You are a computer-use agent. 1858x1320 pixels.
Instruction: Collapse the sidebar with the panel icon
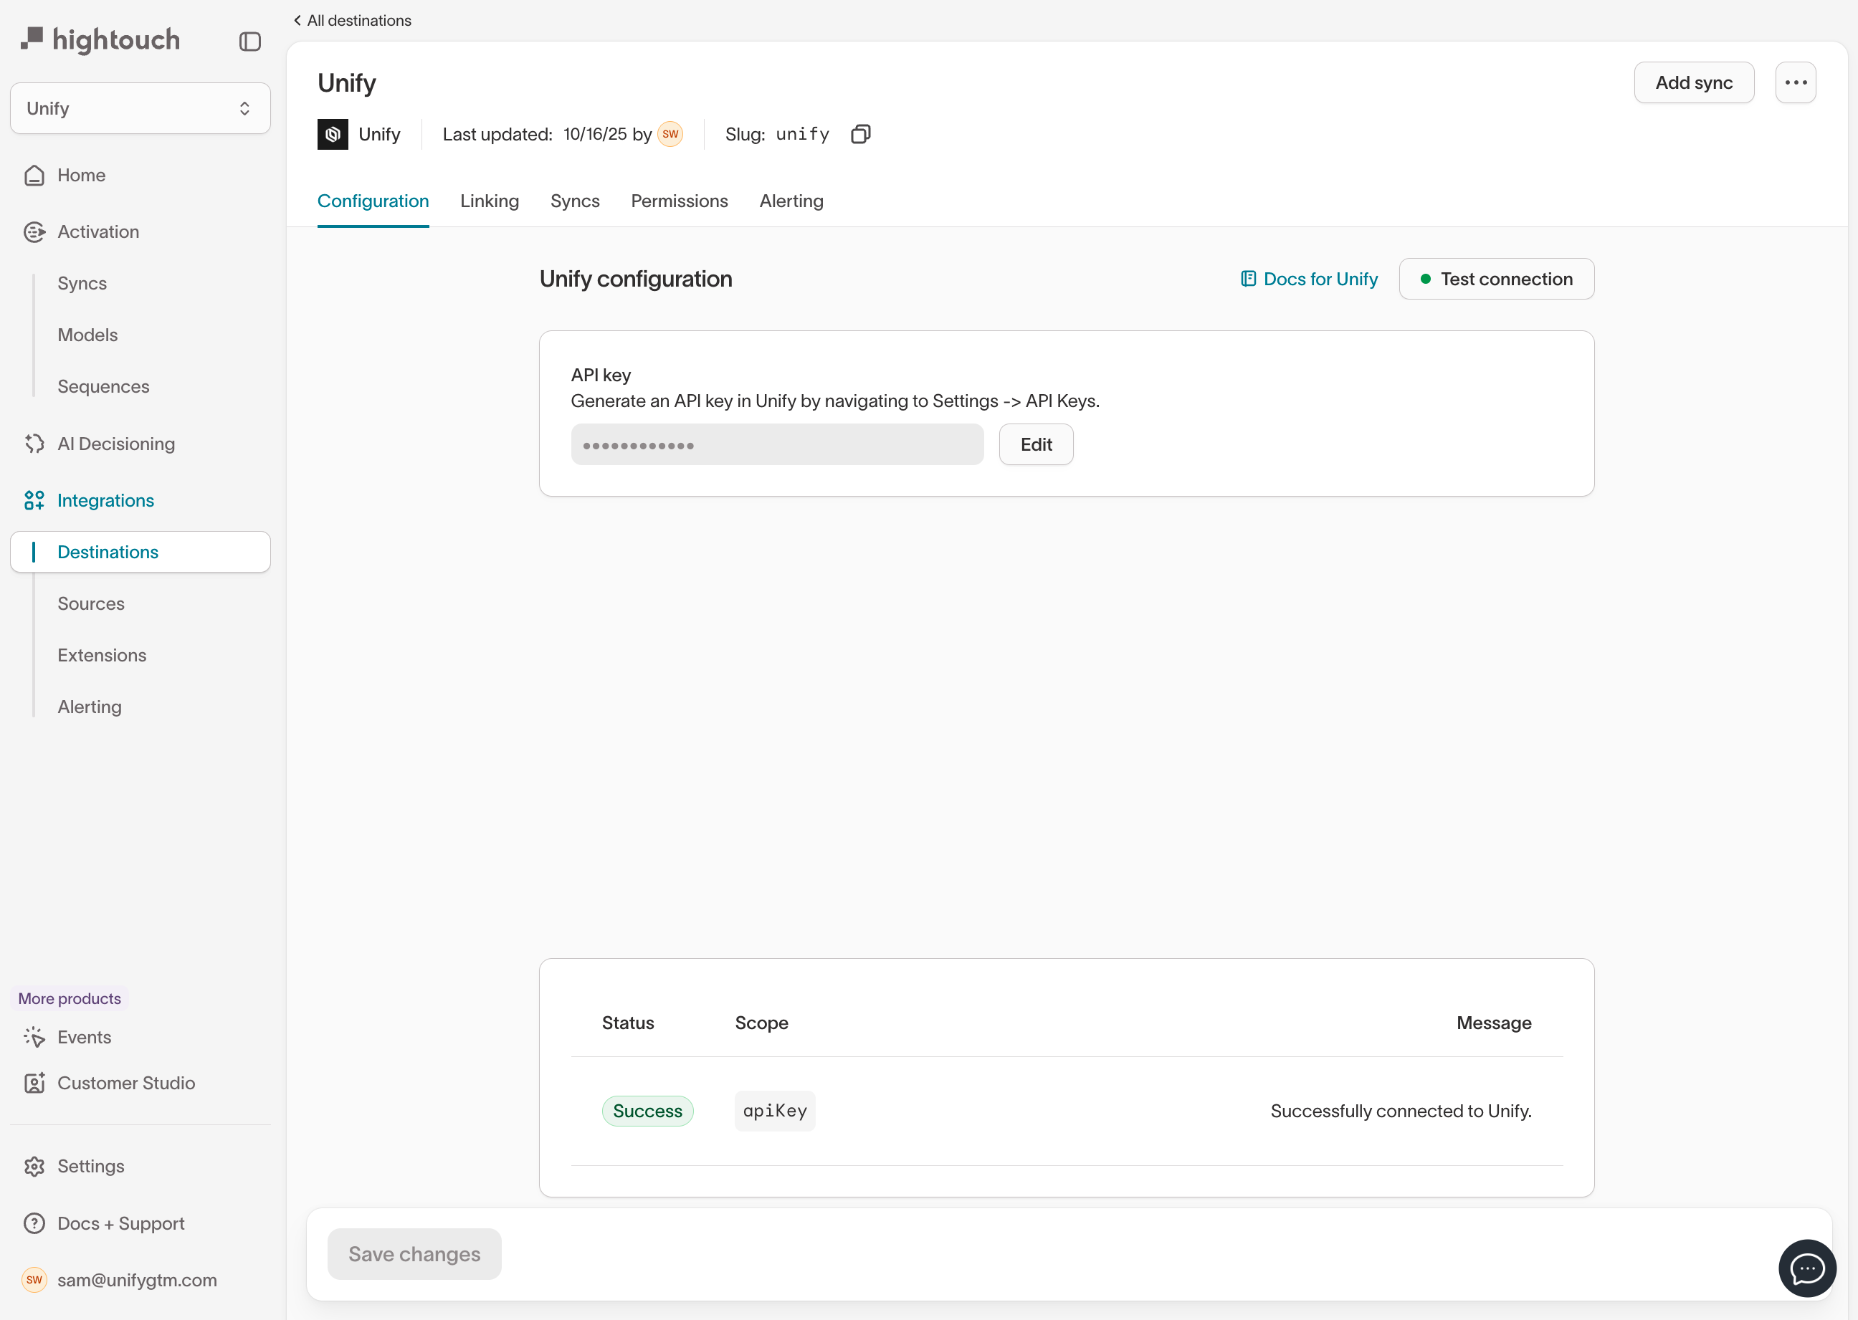tap(249, 42)
